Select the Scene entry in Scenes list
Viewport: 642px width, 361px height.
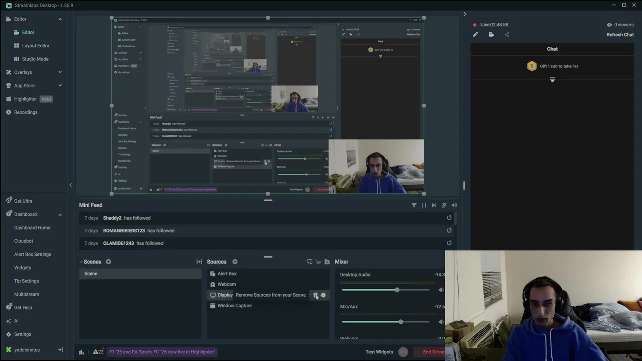(140, 274)
